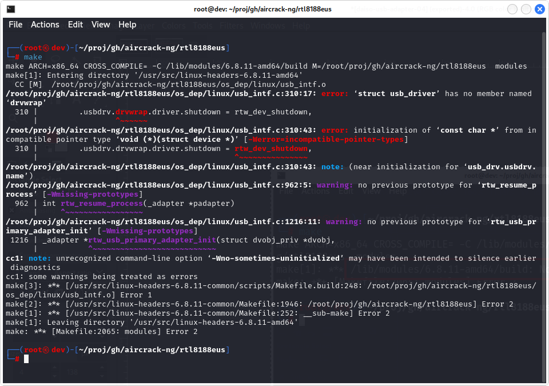
Task: Click the purple 'rtw_resume_process' text on line 962
Action: [102, 204]
